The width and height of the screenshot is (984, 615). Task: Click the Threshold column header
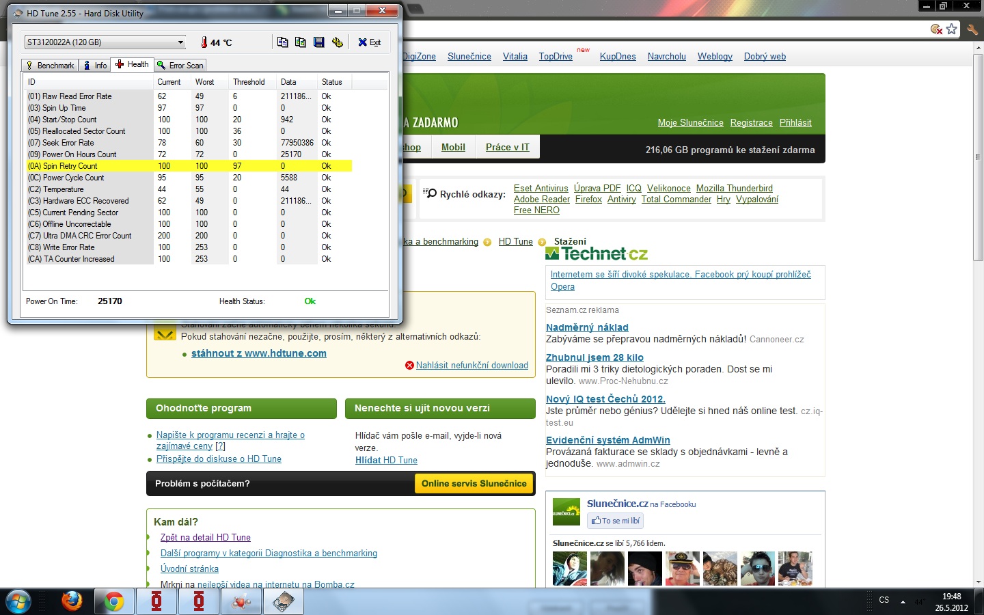click(x=253, y=82)
